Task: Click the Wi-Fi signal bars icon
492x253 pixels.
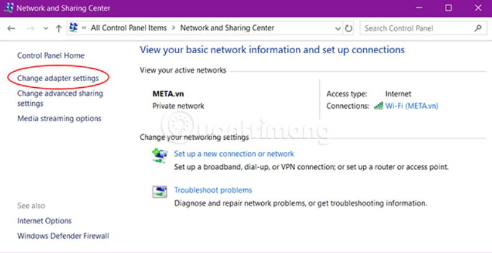Action: pos(378,106)
